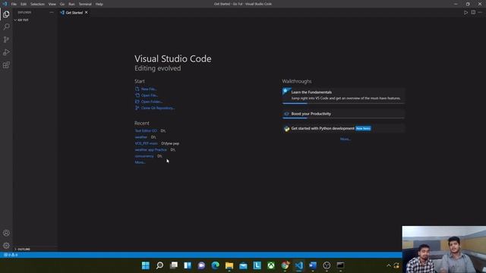Open the Go menu
Screen dimensions: 486x273
tap(62, 4)
